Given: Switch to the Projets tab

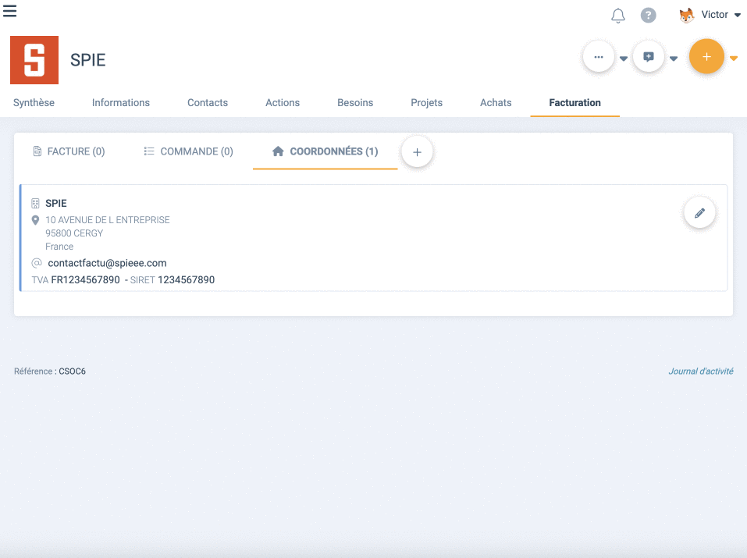Looking at the screenshot, I should (426, 102).
